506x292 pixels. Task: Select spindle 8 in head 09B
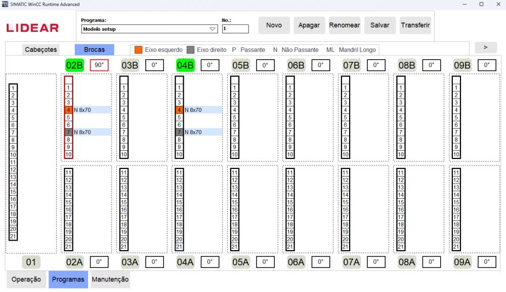pos(456,140)
